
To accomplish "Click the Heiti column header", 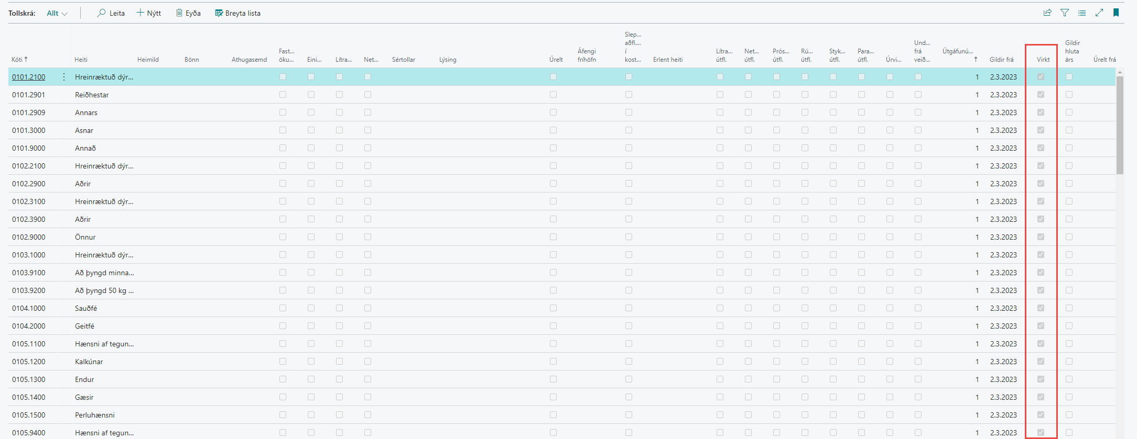I will (x=81, y=60).
